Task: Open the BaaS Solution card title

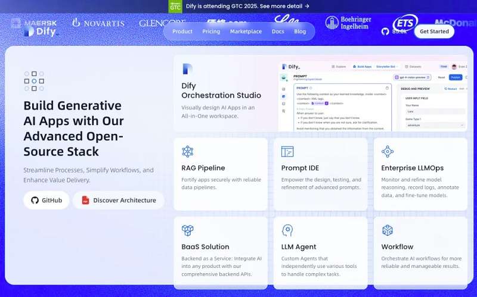Action: pos(205,246)
